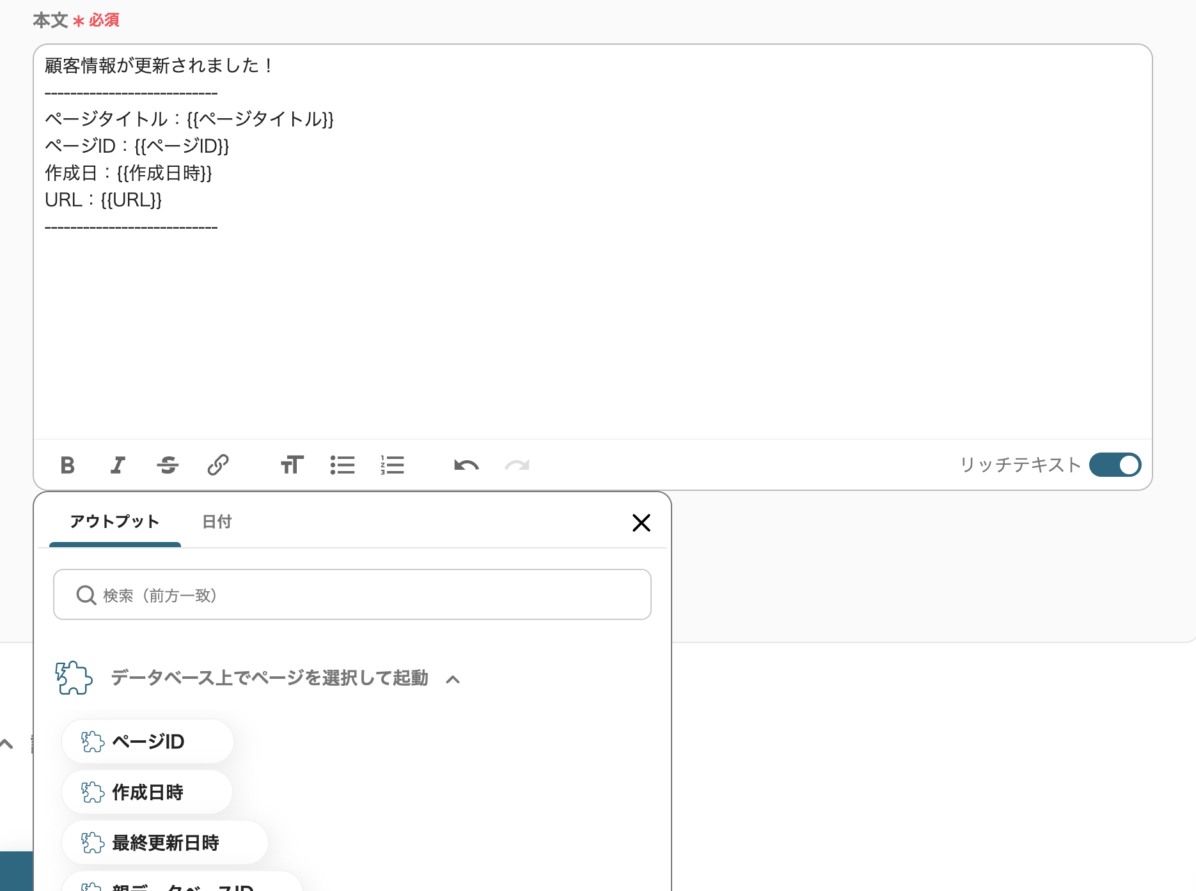
Task: Click the collapse chevron at the left edge
Action: click(x=6, y=744)
